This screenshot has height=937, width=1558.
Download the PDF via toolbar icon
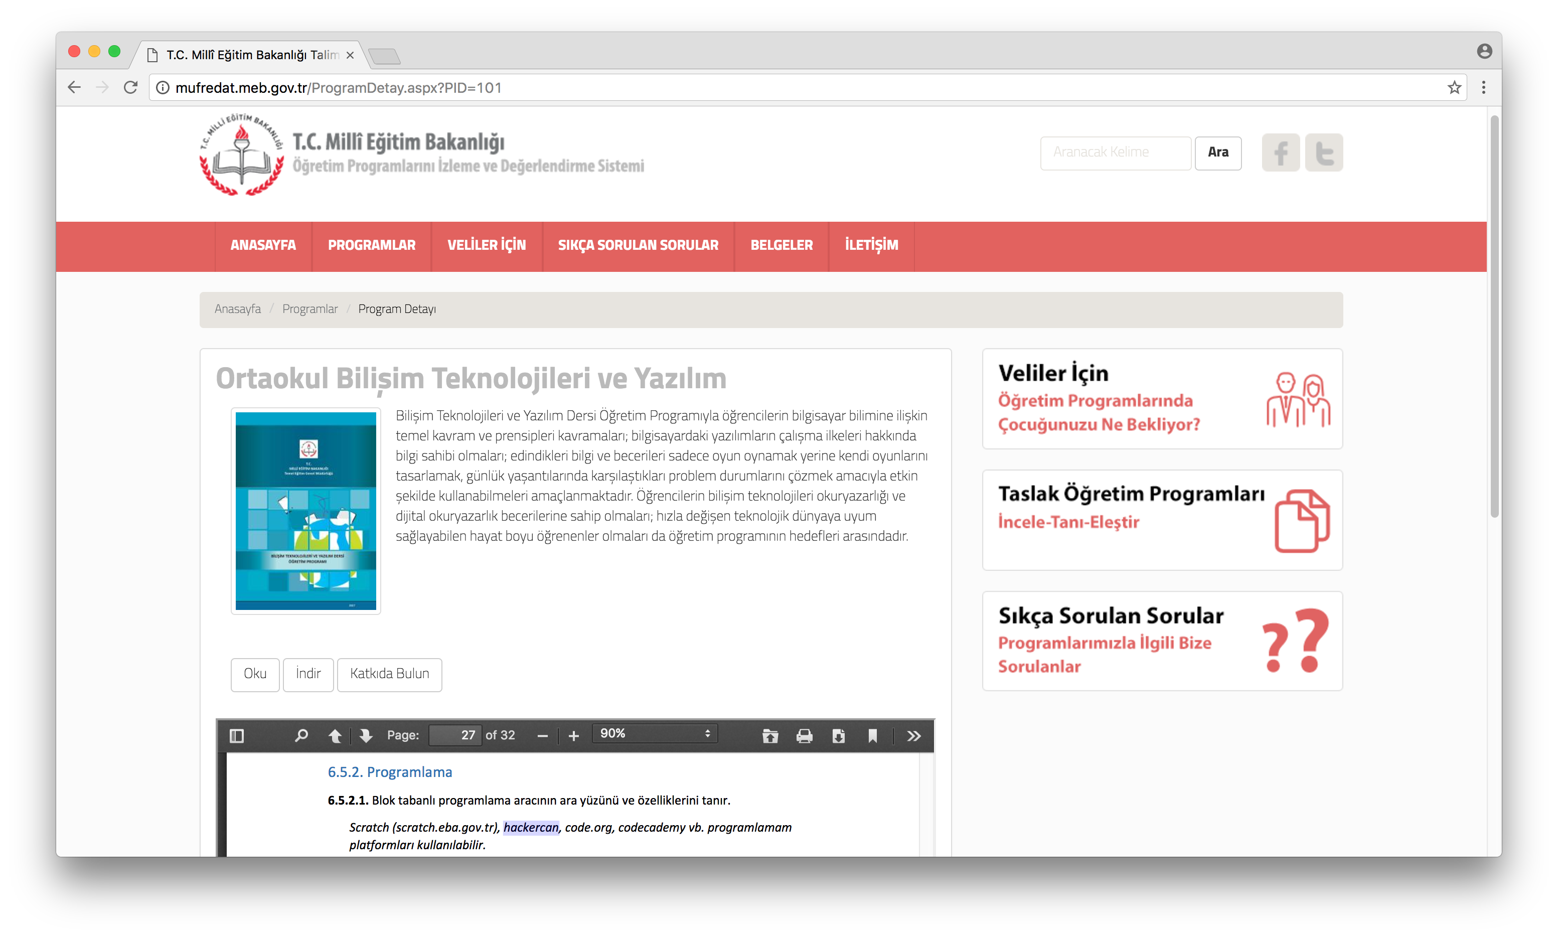click(838, 735)
